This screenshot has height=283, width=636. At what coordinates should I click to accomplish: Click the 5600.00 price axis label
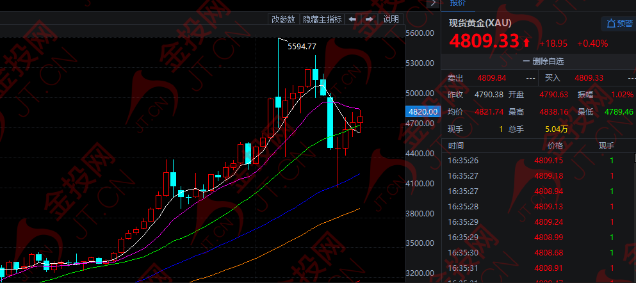click(x=420, y=33)
